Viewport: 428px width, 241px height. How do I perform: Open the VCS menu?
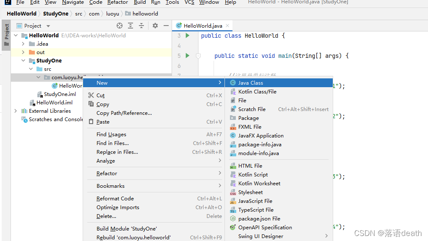pos(189,2)
